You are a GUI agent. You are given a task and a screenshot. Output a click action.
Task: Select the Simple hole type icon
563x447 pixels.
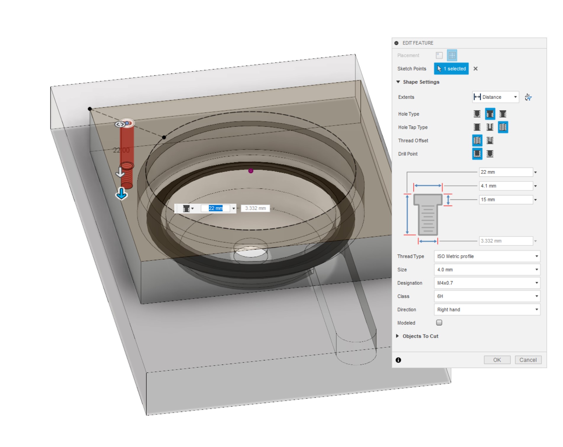pos(477,114)
